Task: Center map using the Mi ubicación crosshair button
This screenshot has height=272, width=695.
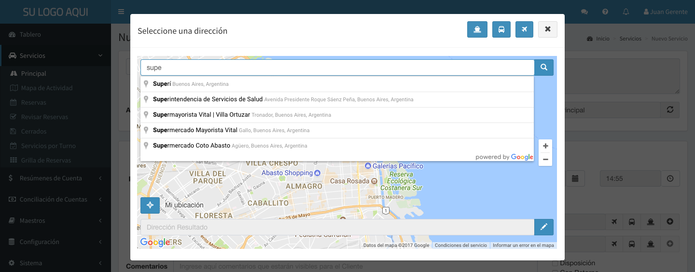Action: [x=150, y=205]
